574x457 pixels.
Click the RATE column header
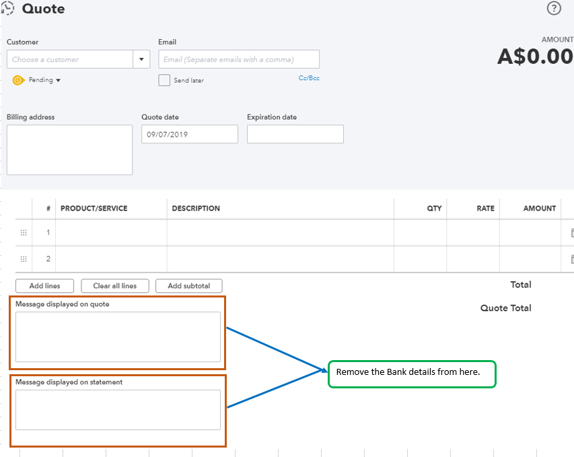485,209
